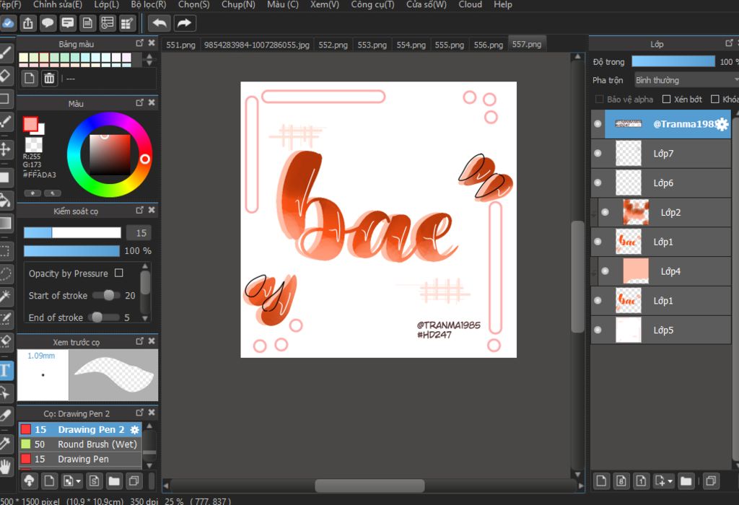The width and height of the screenshot is (739, 505).
Task: Hide layer Lớp7 using its visibility dot
Action: 598,154
